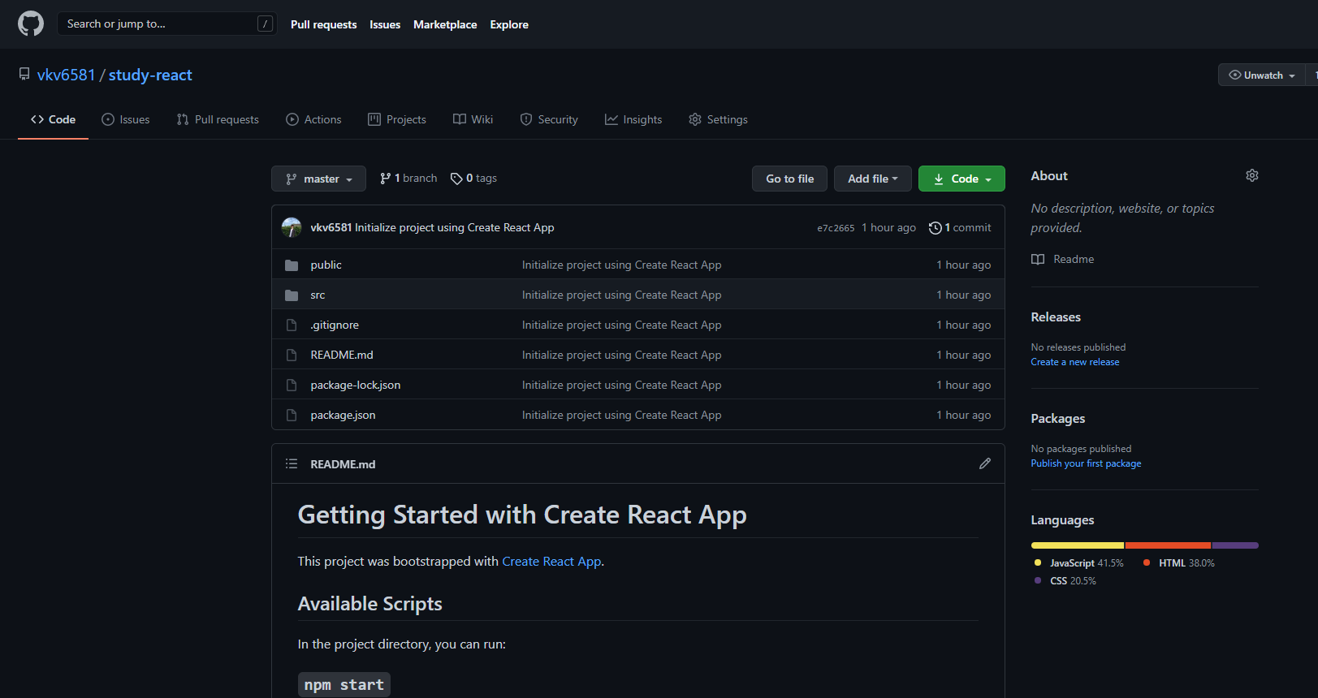The width and height of the screenshot is (1318, 698).
Task: Open the GitHub home logo
Action: click(x=31, y=24)
